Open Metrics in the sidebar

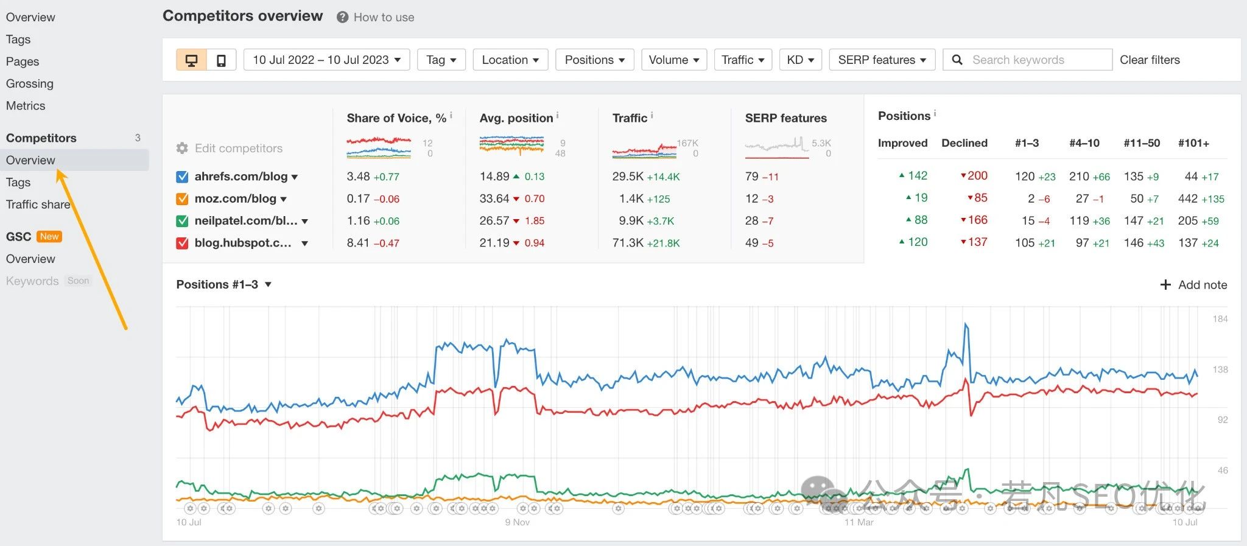[26, 105]
